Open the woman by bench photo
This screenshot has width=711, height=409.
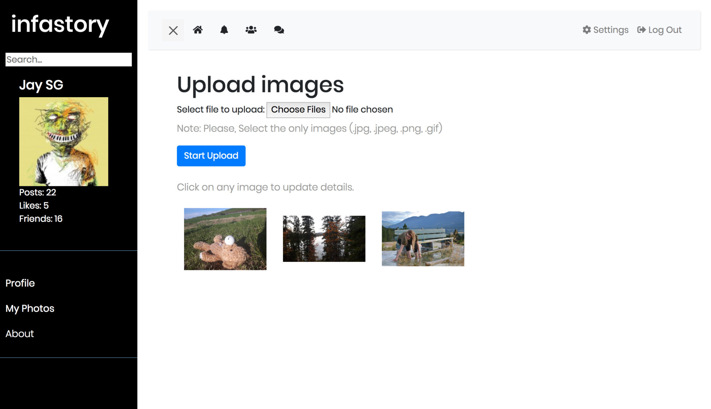(423, 239)
